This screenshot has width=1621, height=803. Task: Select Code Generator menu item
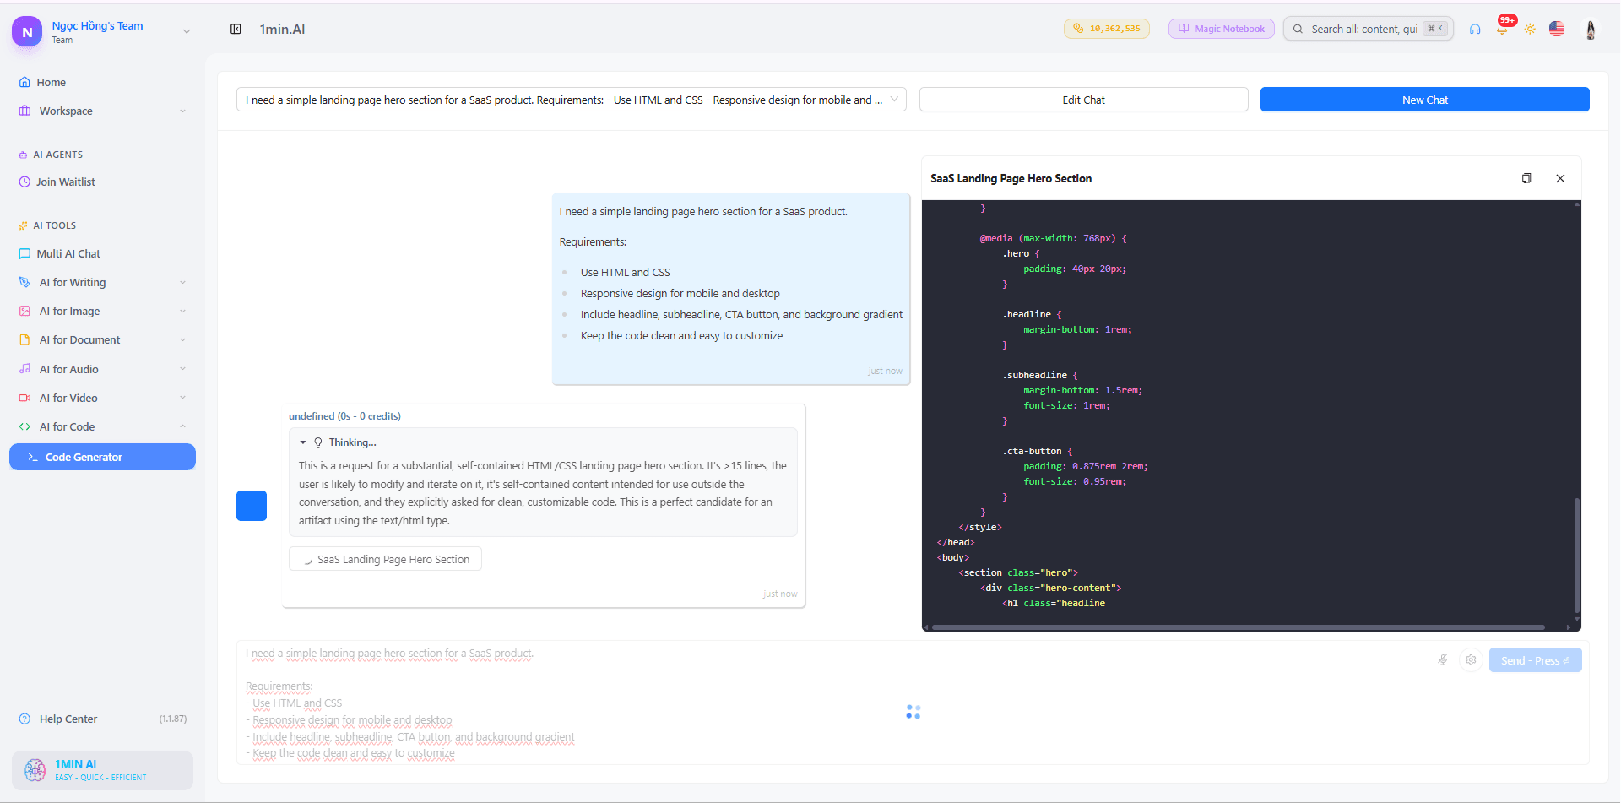point(102,457)
